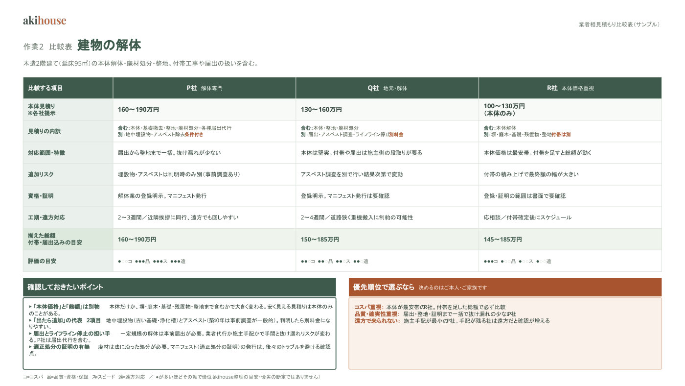Viewport: 685px width, 386px height.
Task: Click the 品質・確実性重視 recommendation line
Action: 435,314
